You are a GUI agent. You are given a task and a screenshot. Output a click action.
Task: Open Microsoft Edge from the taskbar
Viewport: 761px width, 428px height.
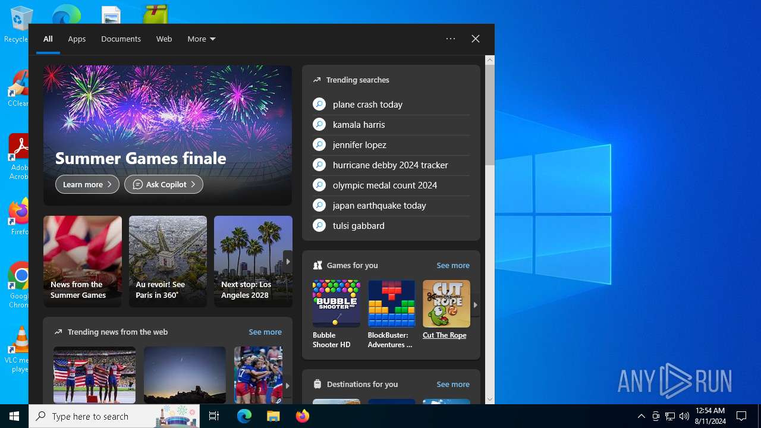click(x=244, y=416)
